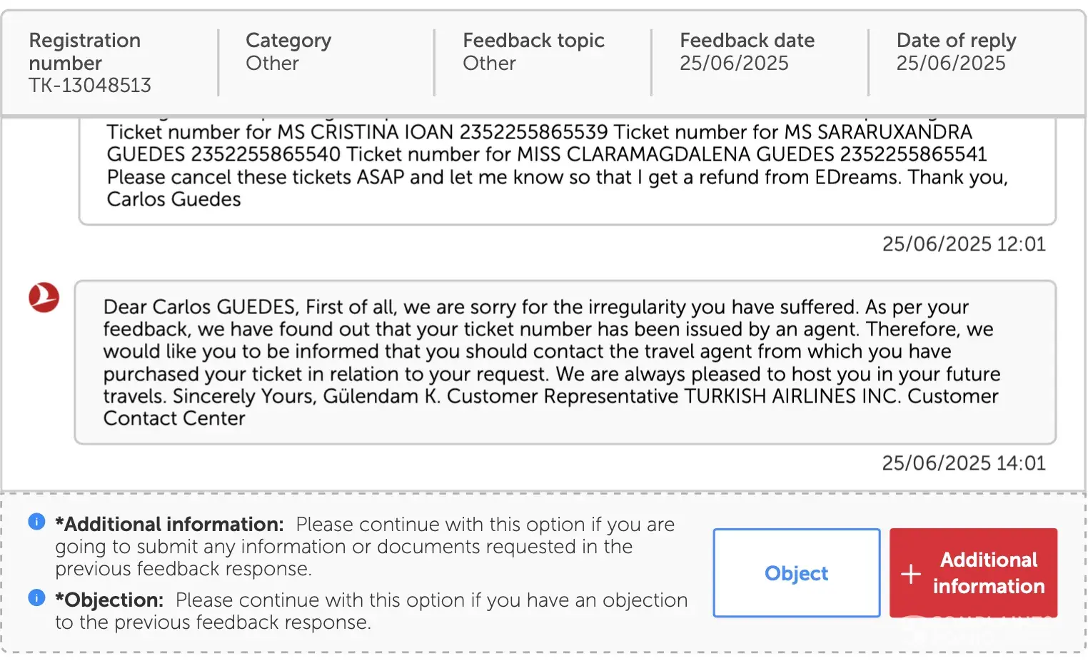Click the Date of reply value
Image resolution: width=1088 pixels, height=661 pixels.
coord(951,64)
